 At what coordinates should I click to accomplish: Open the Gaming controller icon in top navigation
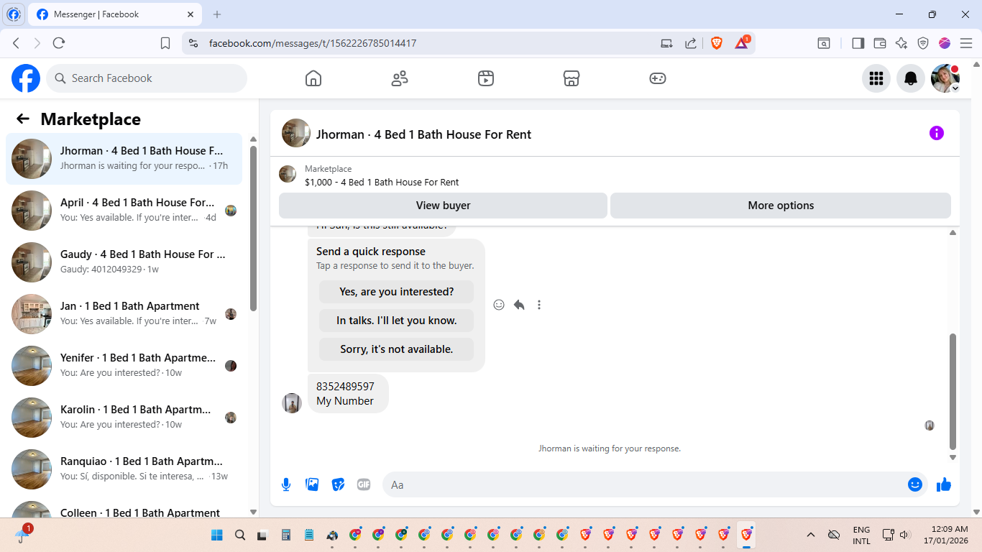click(658, 78)
